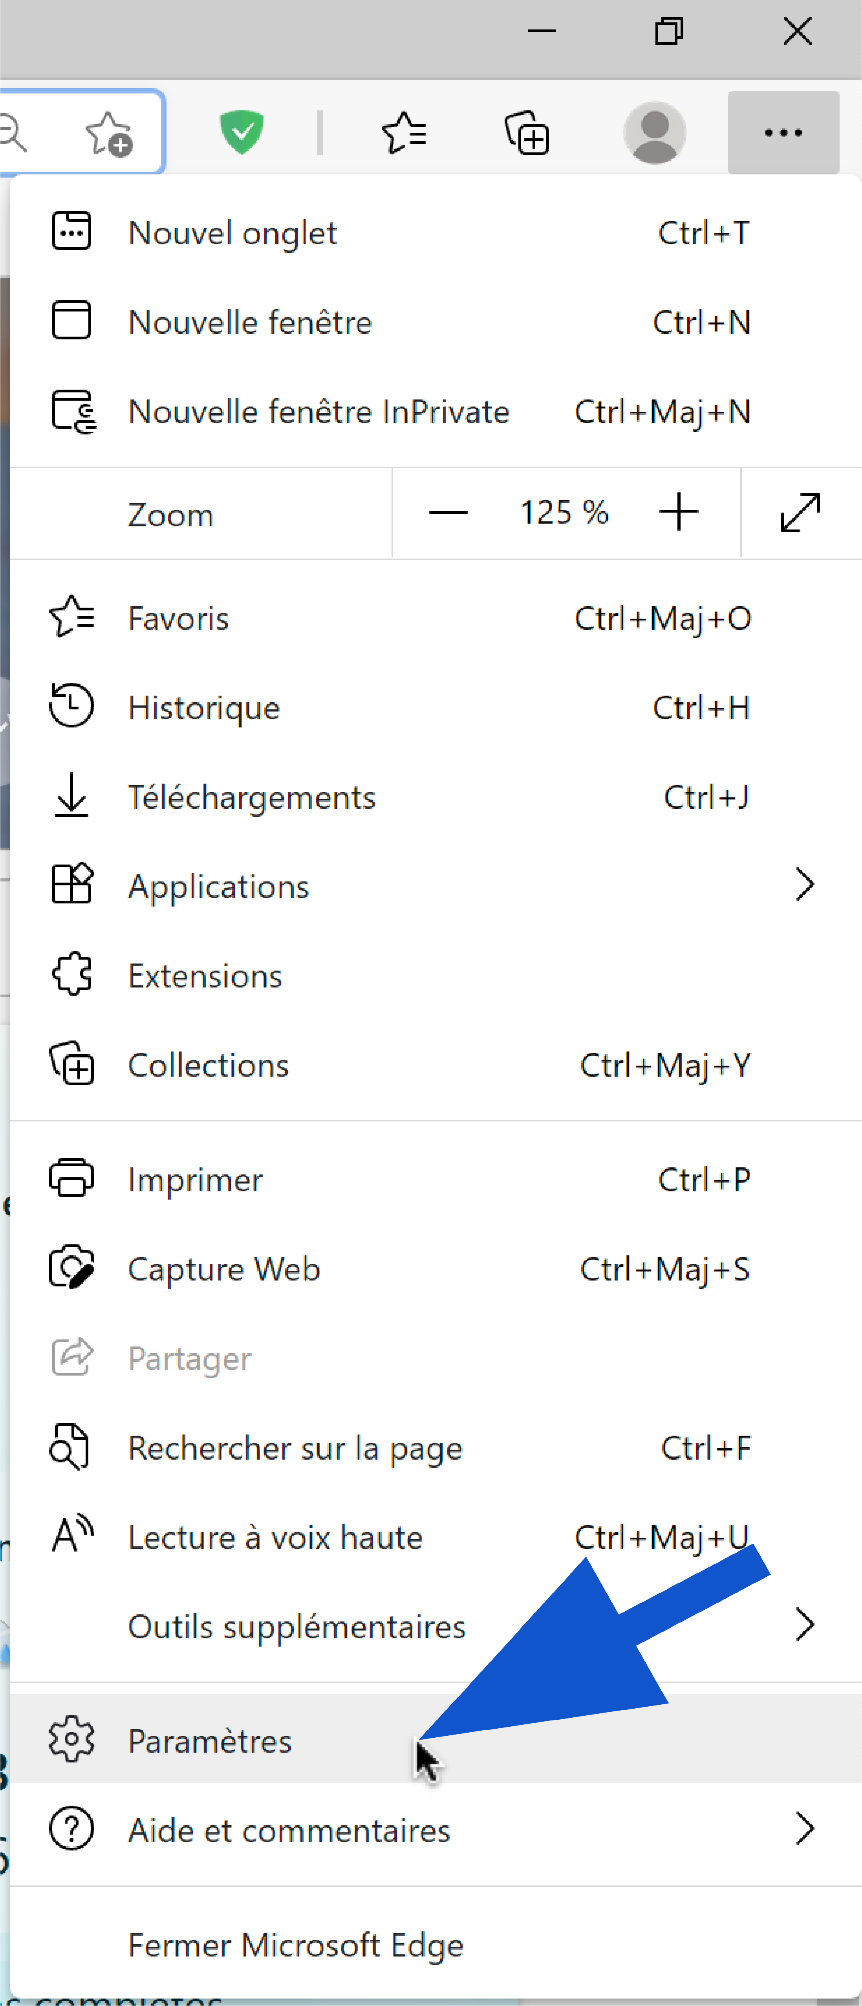Click the AdGuard green shield extension icon

point(242,132)
